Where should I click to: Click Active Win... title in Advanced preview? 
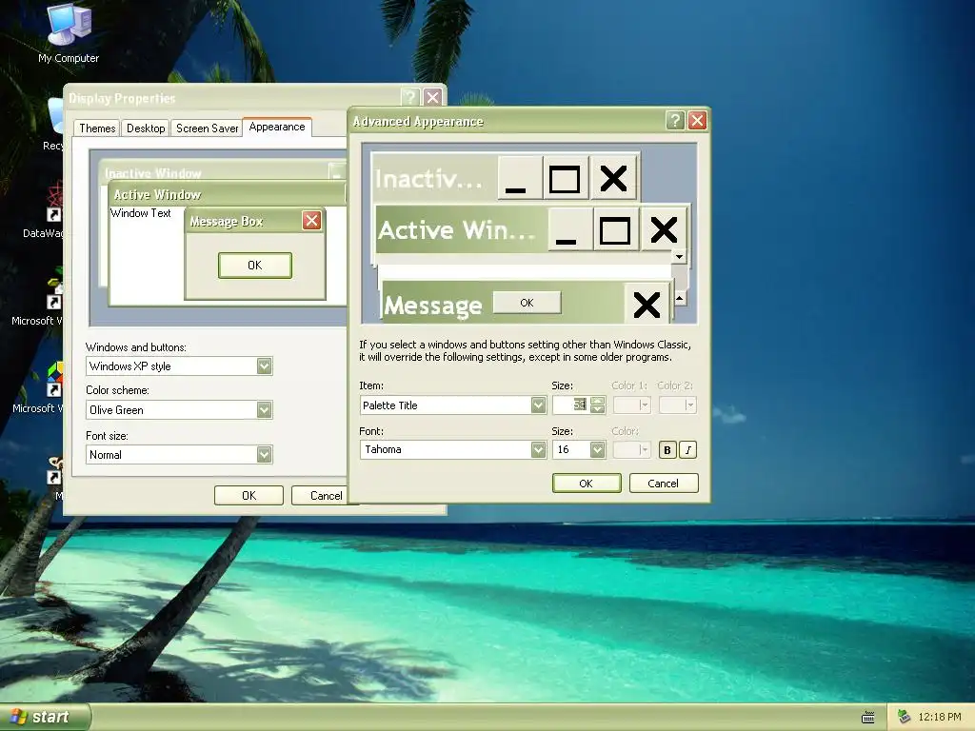pos(456,230)
